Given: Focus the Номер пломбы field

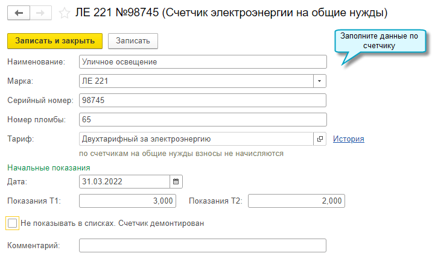Looking at the screenshot, I should [202, 120].
